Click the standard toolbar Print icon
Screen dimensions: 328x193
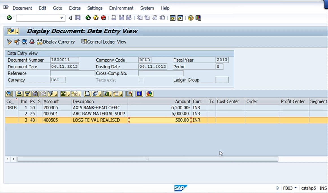pyautogui.click(x=114, y=18)
